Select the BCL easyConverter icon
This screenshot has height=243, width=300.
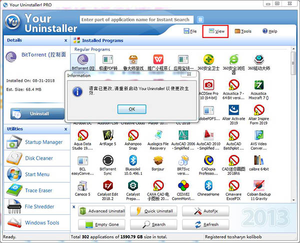tap(83, 160)
